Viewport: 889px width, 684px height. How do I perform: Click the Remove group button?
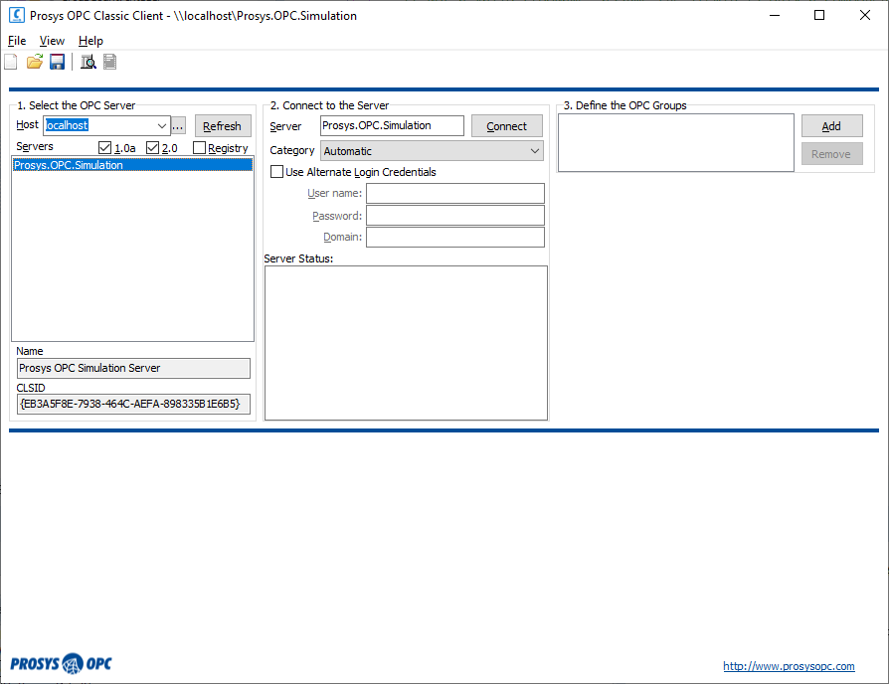831,154
